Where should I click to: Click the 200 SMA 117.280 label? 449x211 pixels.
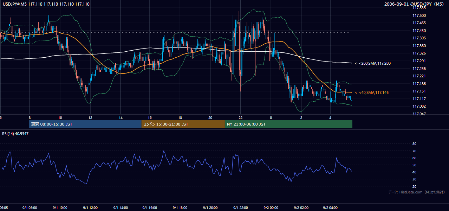point(373,64)
